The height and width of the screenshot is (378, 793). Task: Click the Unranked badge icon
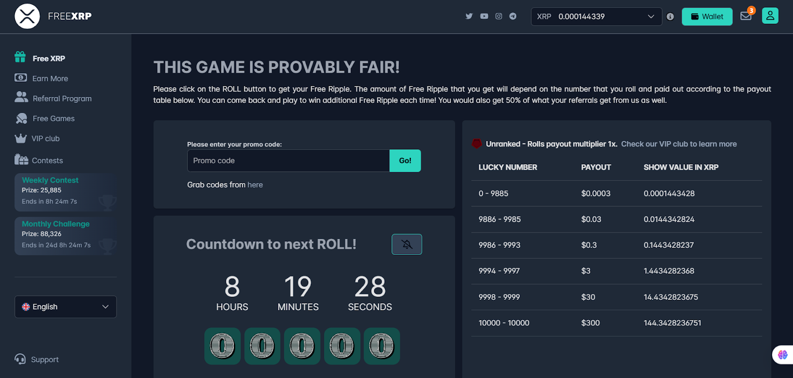[x=477, y=143]
